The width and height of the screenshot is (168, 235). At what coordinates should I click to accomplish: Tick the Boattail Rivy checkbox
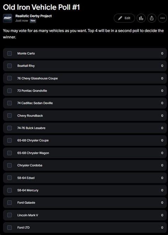coord(10,66)
